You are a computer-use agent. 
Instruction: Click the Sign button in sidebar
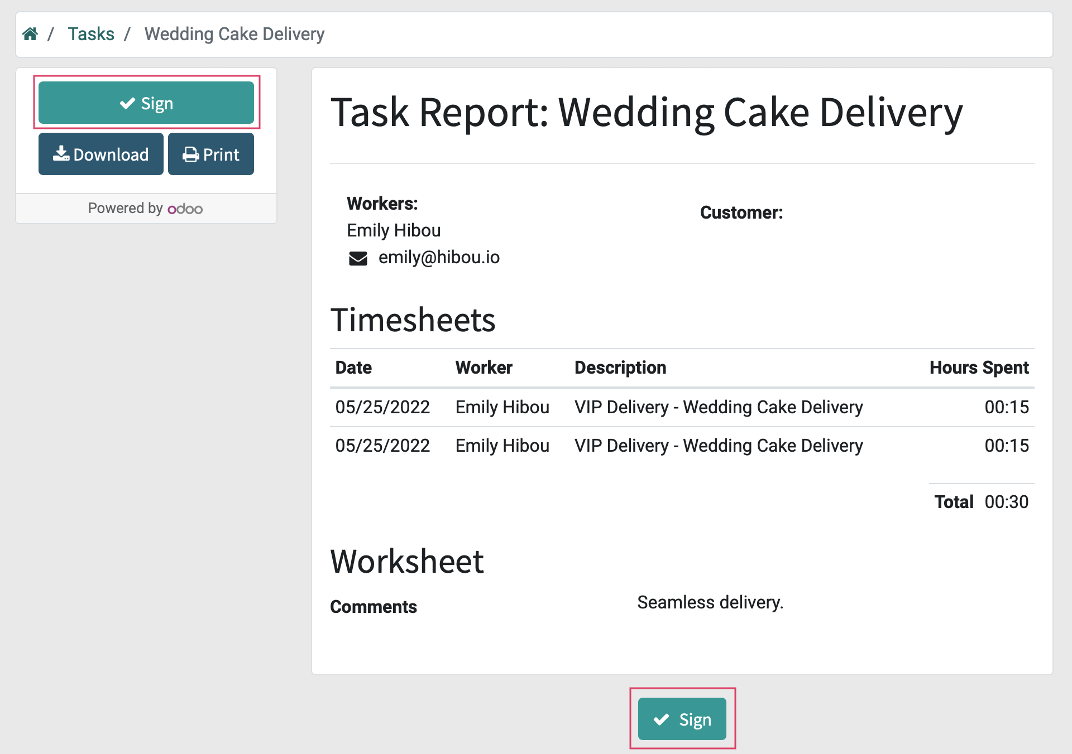click(x=146, y=103)
